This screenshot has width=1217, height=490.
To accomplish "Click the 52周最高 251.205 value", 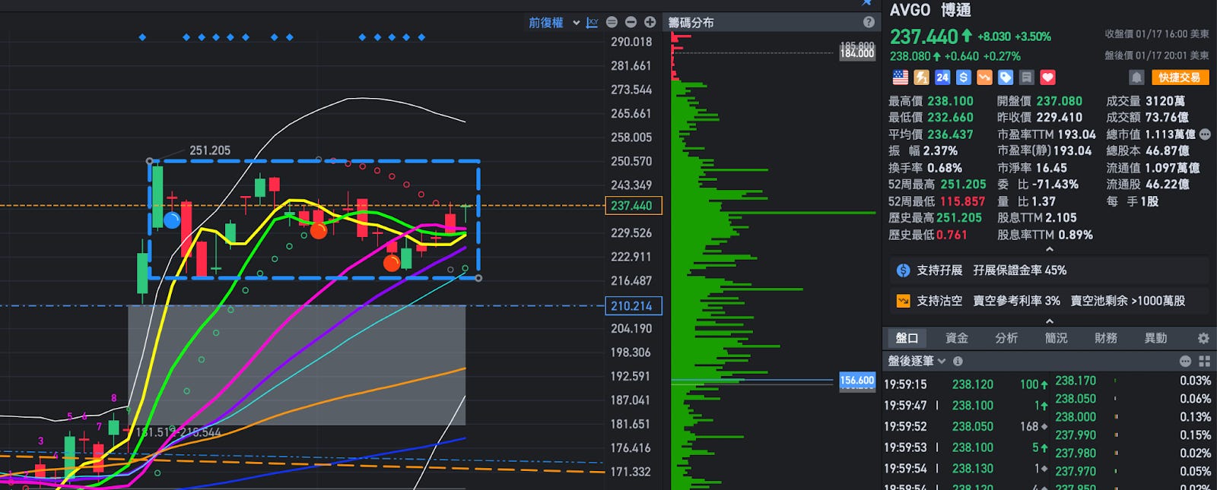I will coord(963,185).
